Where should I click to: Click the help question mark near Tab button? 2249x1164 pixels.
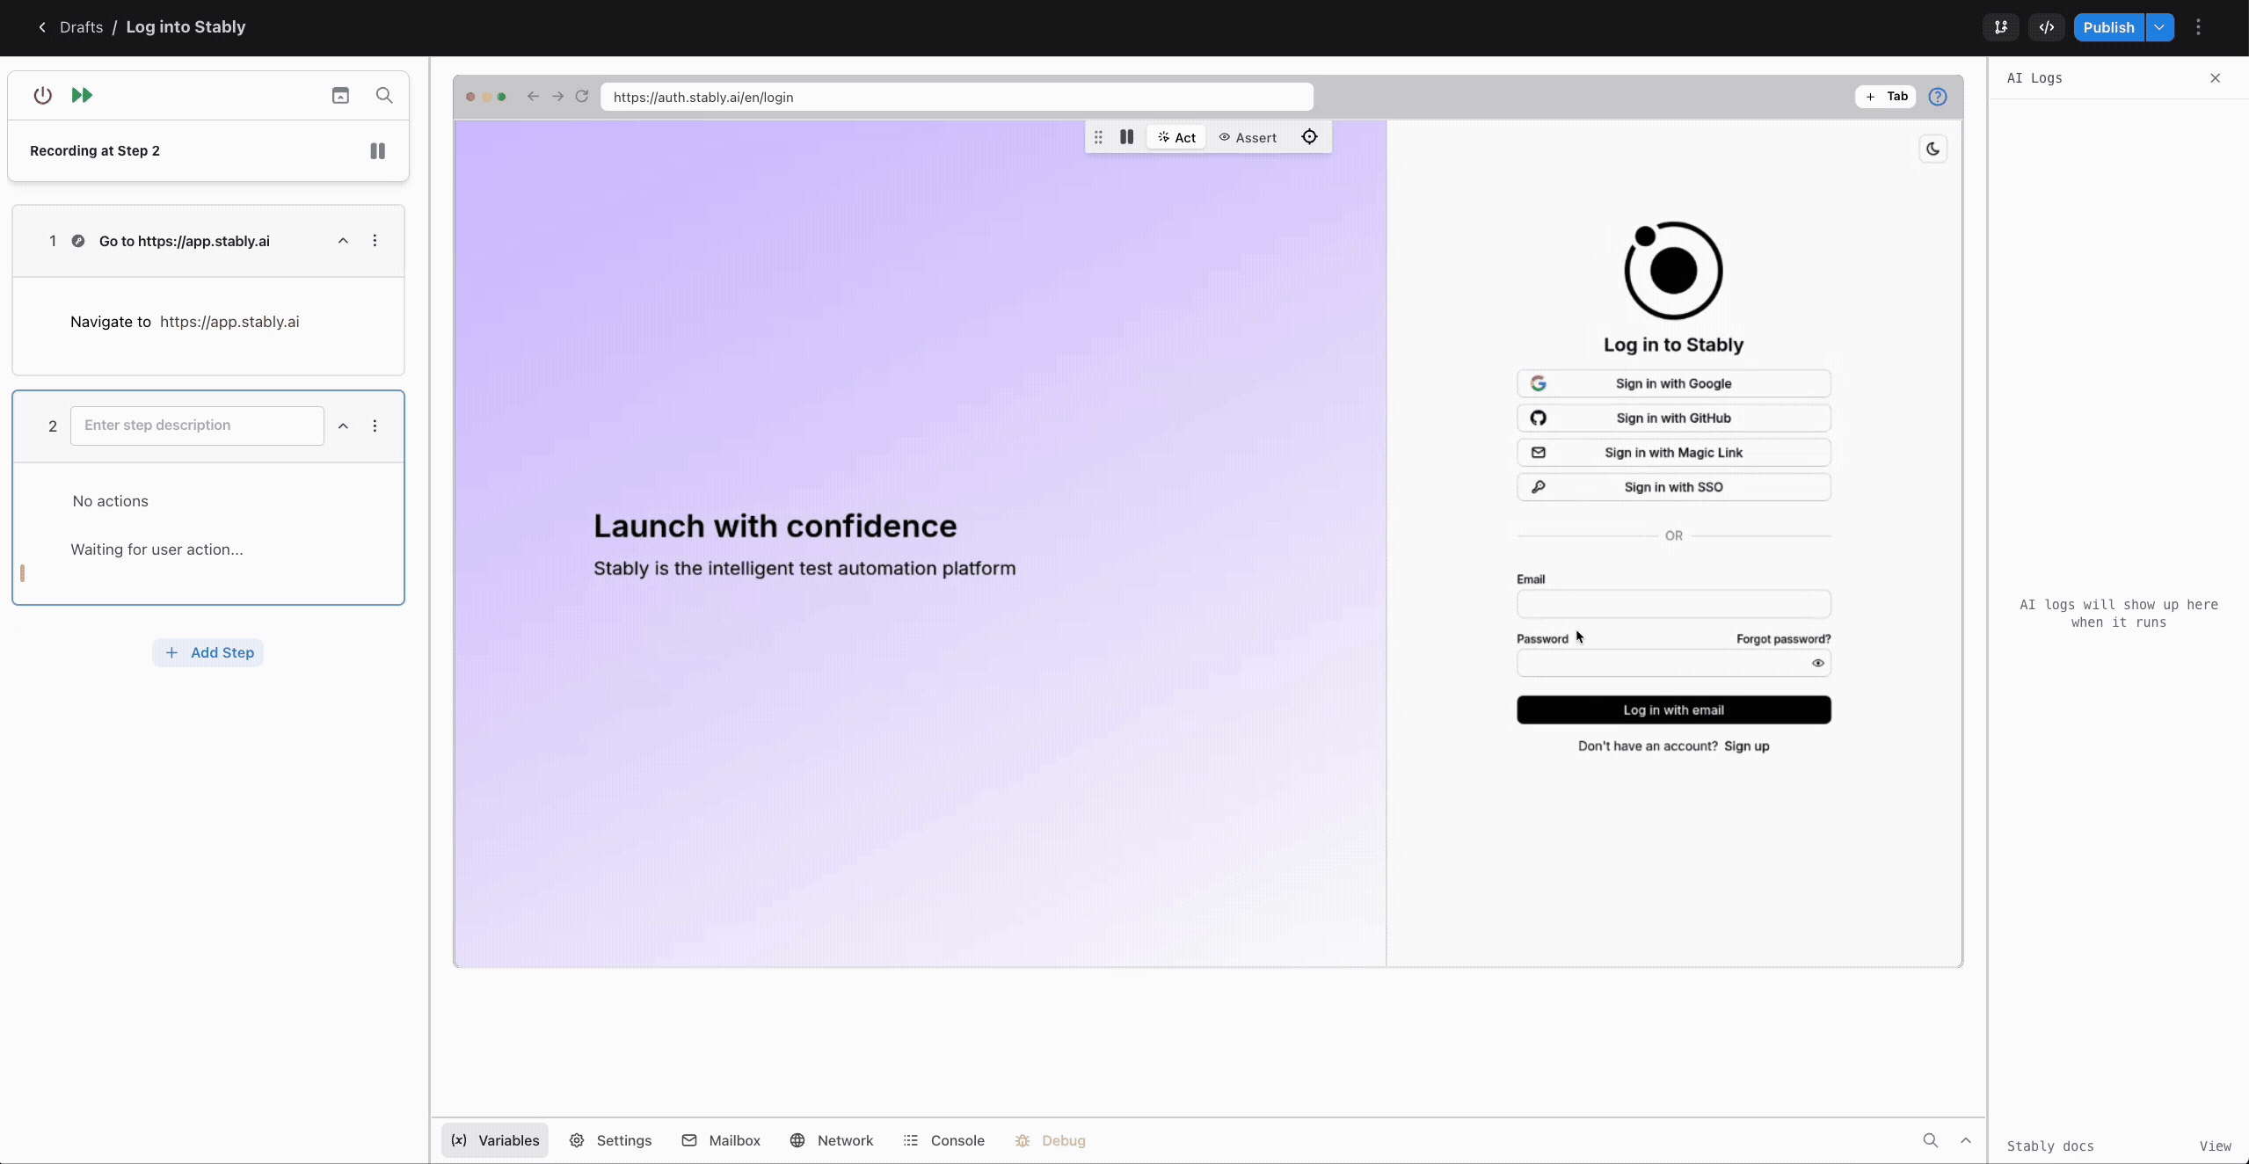pos(1938,97)
